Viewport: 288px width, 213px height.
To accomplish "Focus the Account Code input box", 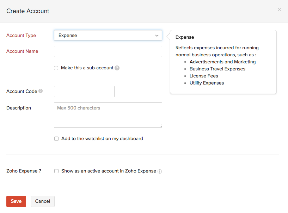I will point(84,92).
